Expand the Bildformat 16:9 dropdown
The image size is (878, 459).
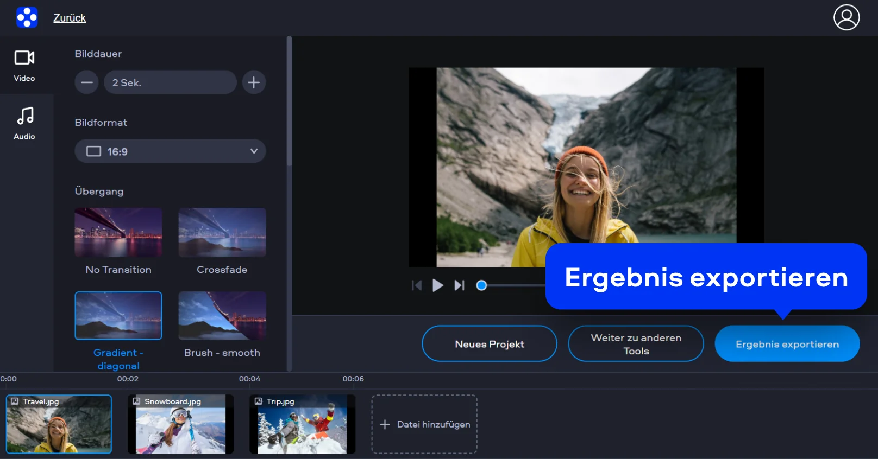click(x=170, y=151)
